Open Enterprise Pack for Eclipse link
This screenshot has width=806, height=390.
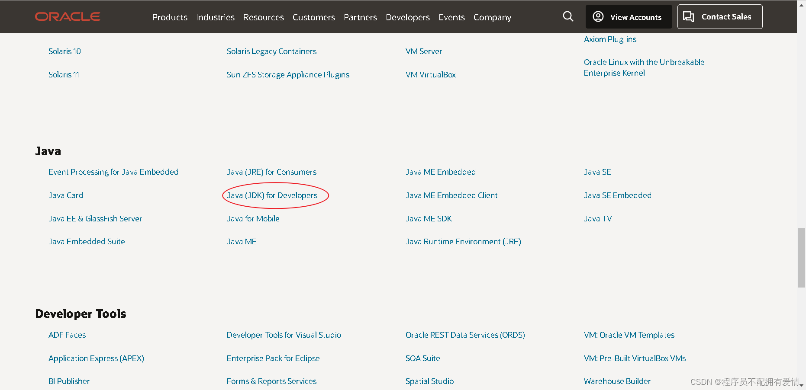(x=273, y=358)
